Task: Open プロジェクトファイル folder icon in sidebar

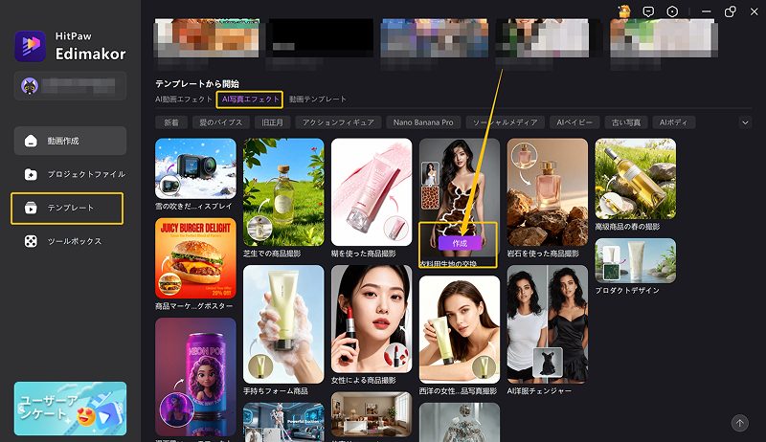Action: point(31,174)
